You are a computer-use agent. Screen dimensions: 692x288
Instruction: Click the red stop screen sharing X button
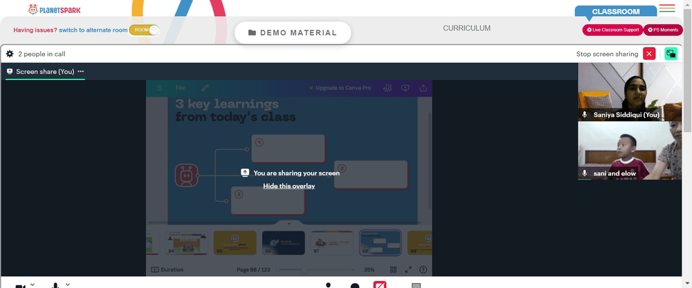point(649,54)
